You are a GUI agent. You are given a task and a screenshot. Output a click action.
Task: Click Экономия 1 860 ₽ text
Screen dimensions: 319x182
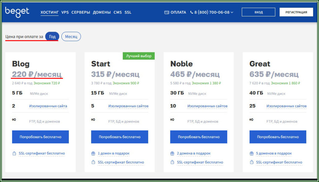285,83
